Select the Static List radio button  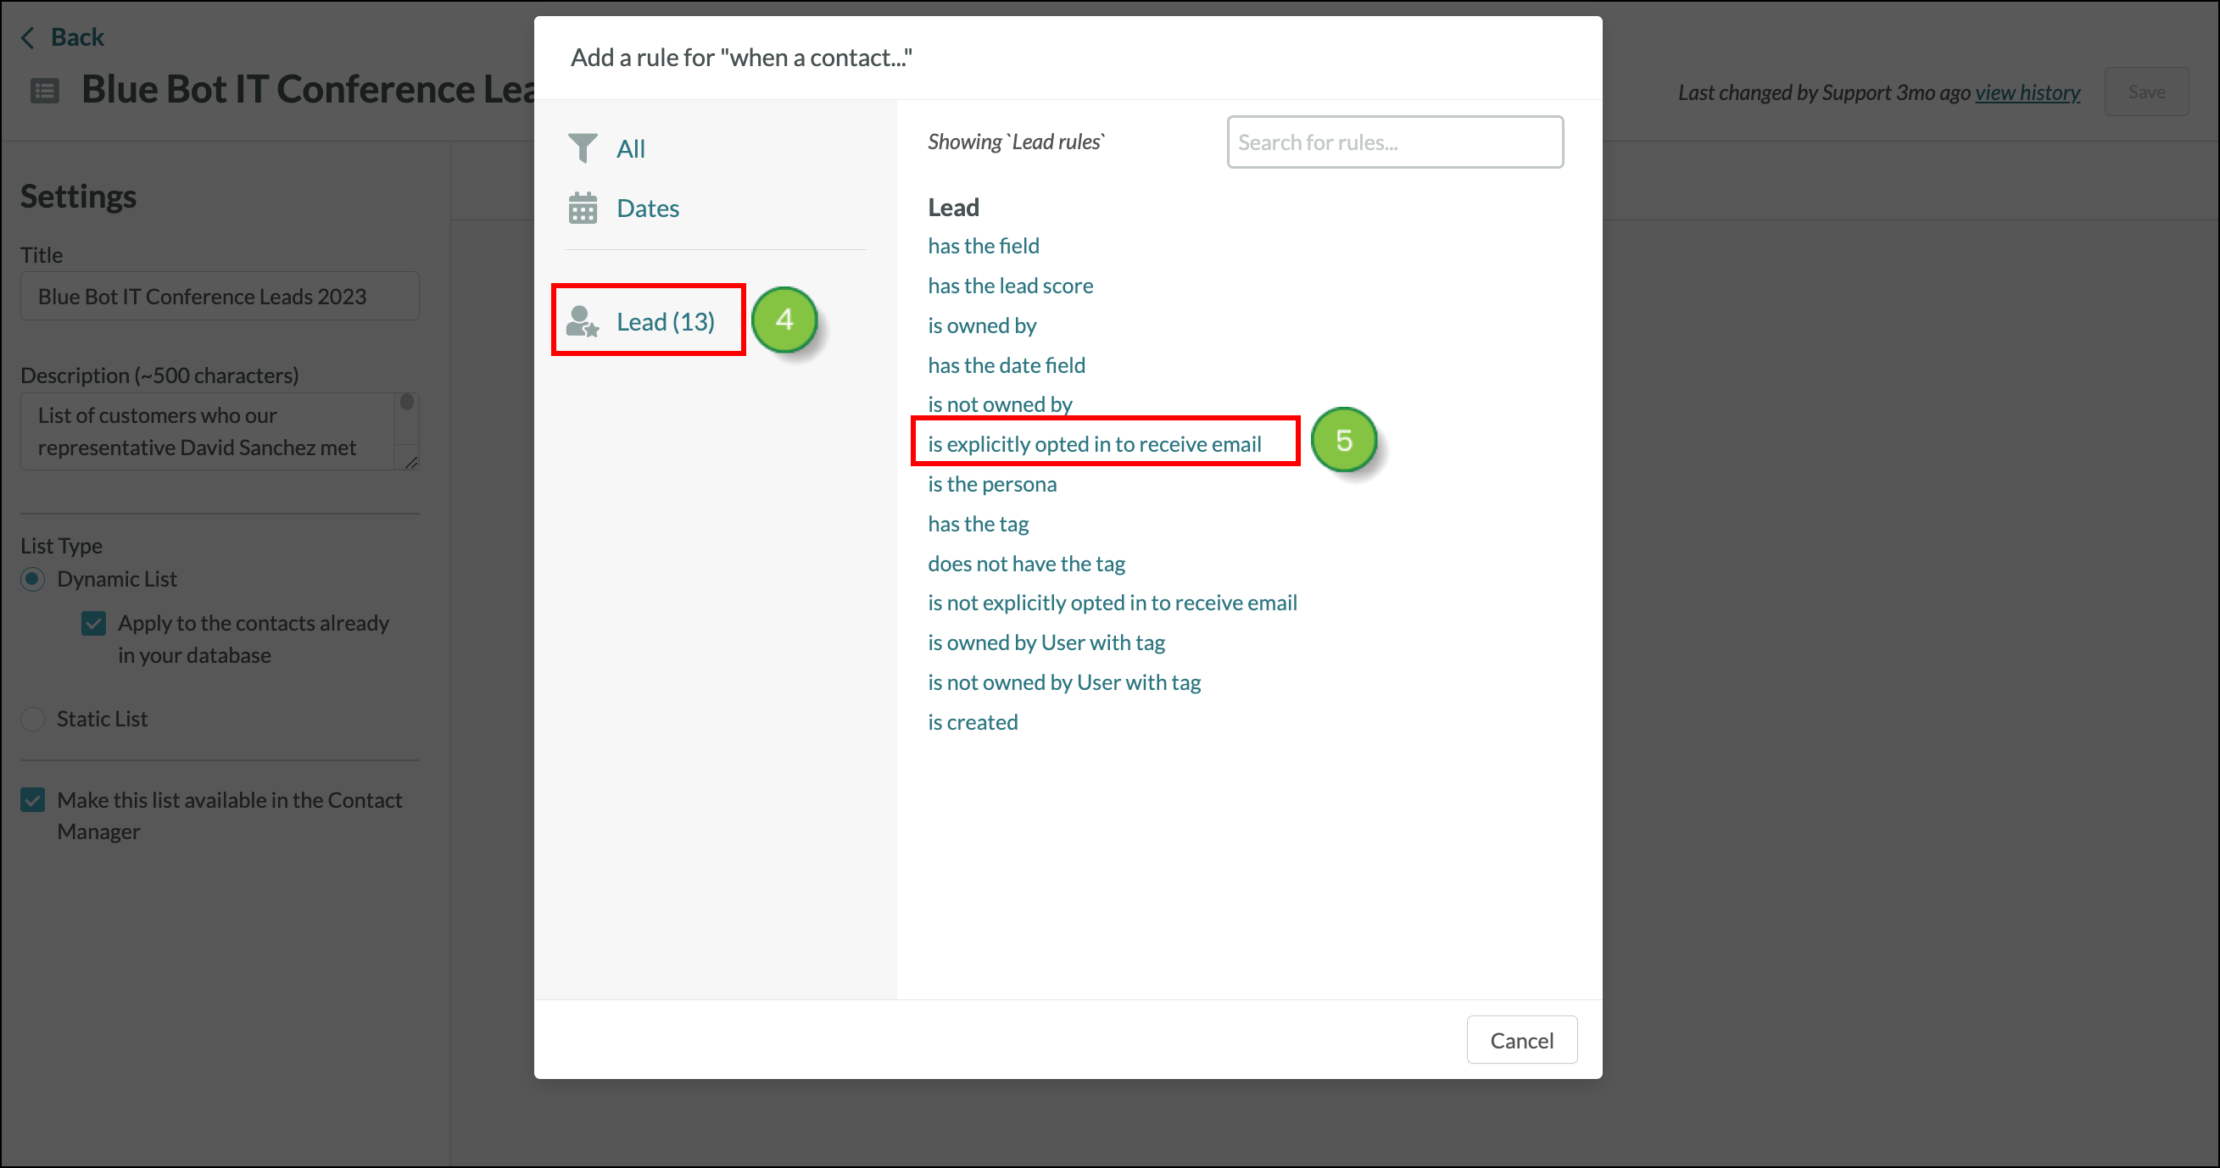33,719
